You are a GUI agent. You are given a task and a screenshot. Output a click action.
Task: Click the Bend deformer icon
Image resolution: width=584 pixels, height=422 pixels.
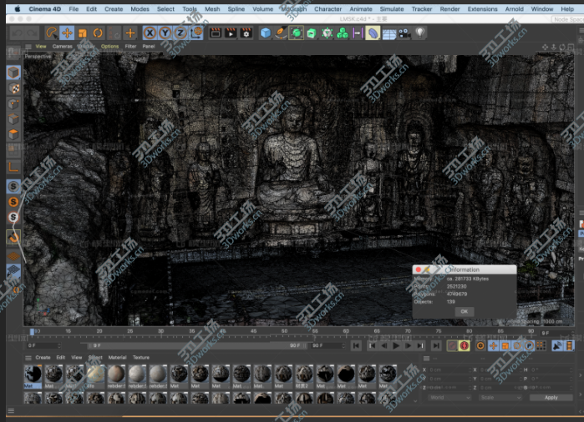(373, 33)
